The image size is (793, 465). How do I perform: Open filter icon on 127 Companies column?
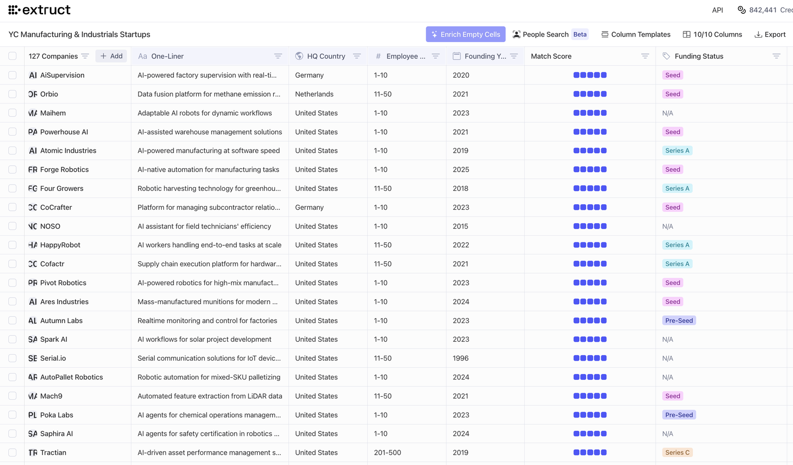click(x=85, y=56)
